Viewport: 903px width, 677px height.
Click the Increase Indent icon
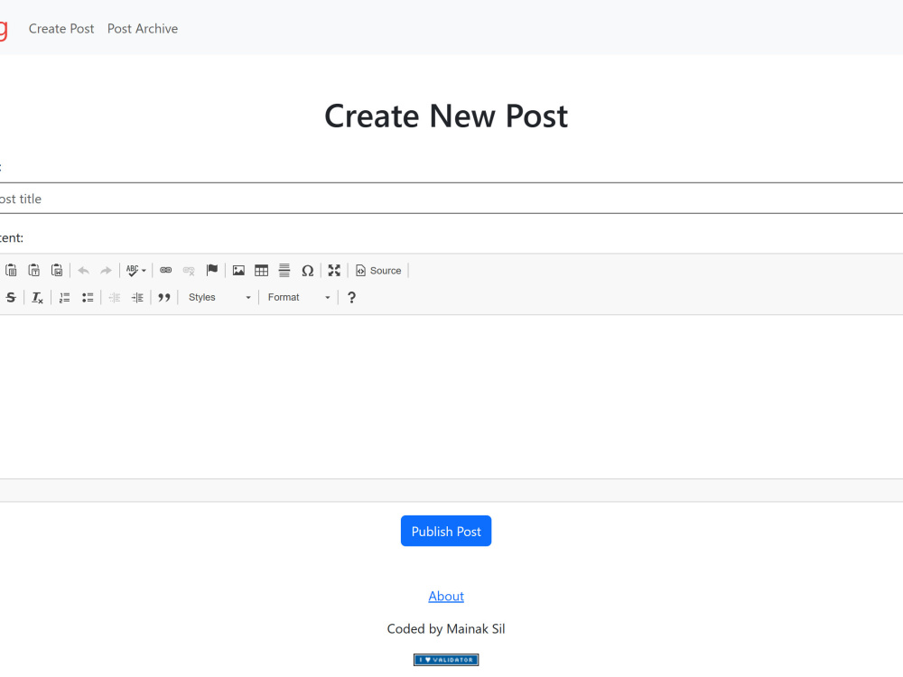(x=137, y=297)
